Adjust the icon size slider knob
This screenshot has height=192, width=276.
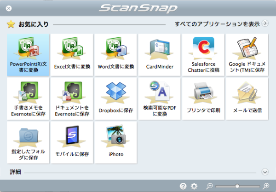click(237, 186)
